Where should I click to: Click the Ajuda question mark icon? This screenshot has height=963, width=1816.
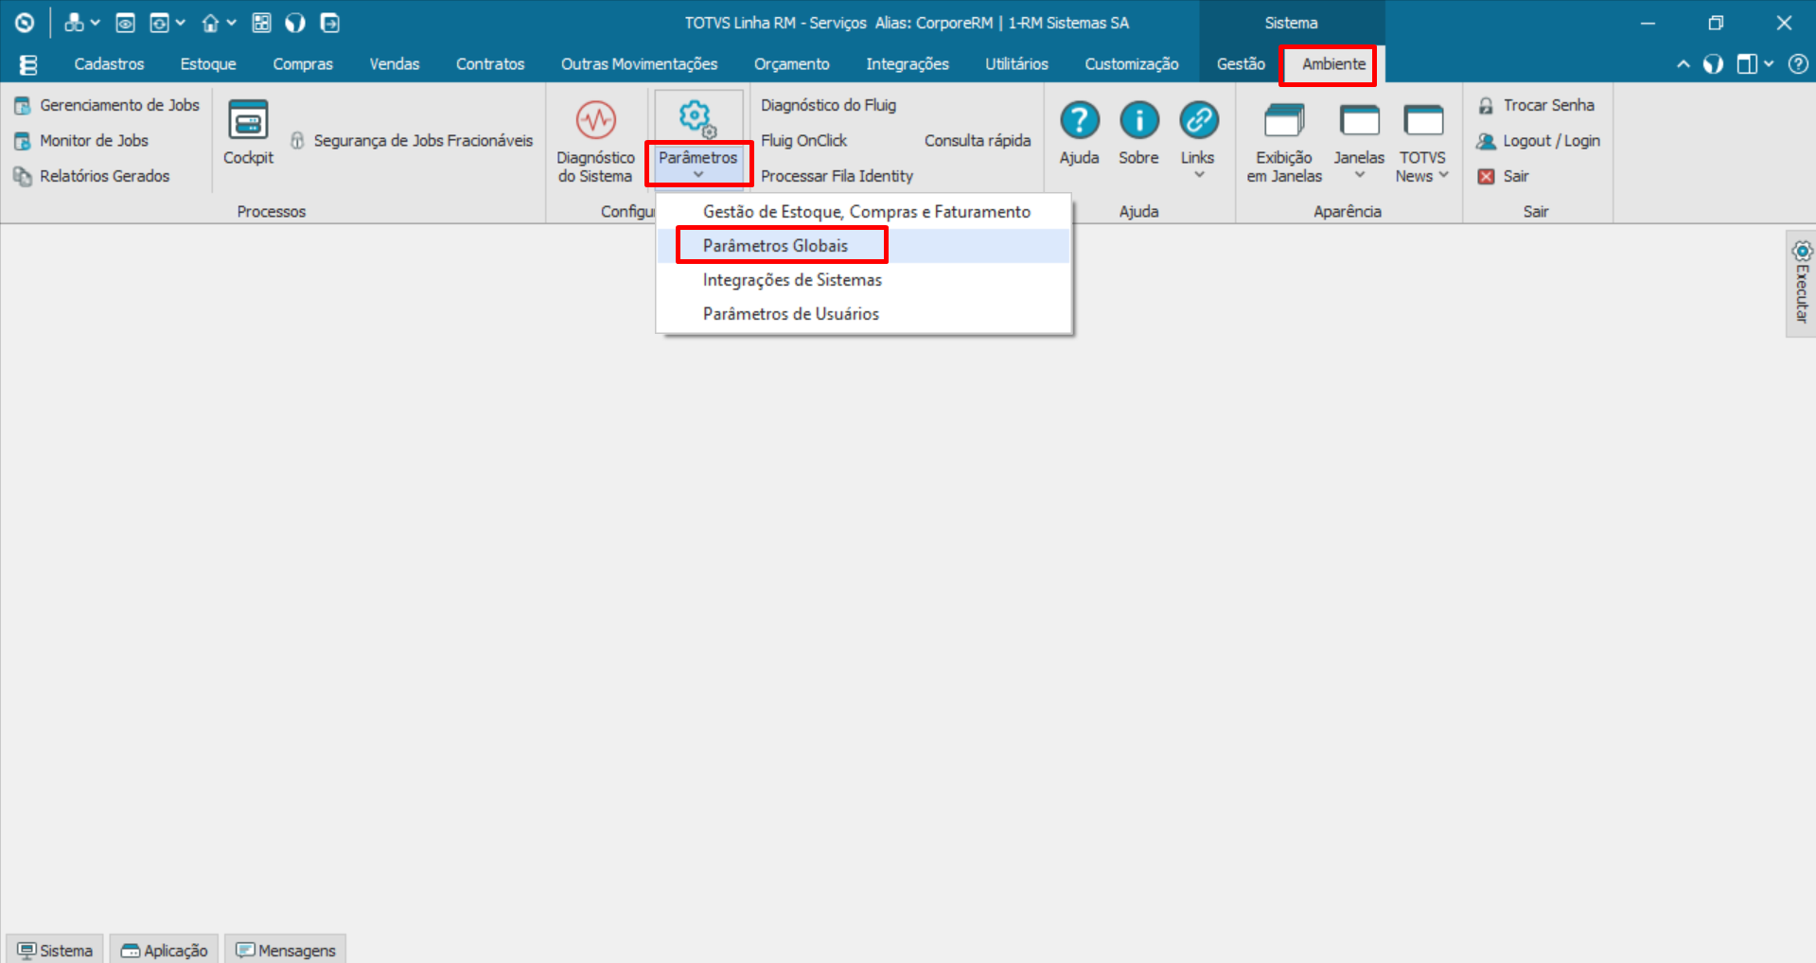coord(1080,120)
